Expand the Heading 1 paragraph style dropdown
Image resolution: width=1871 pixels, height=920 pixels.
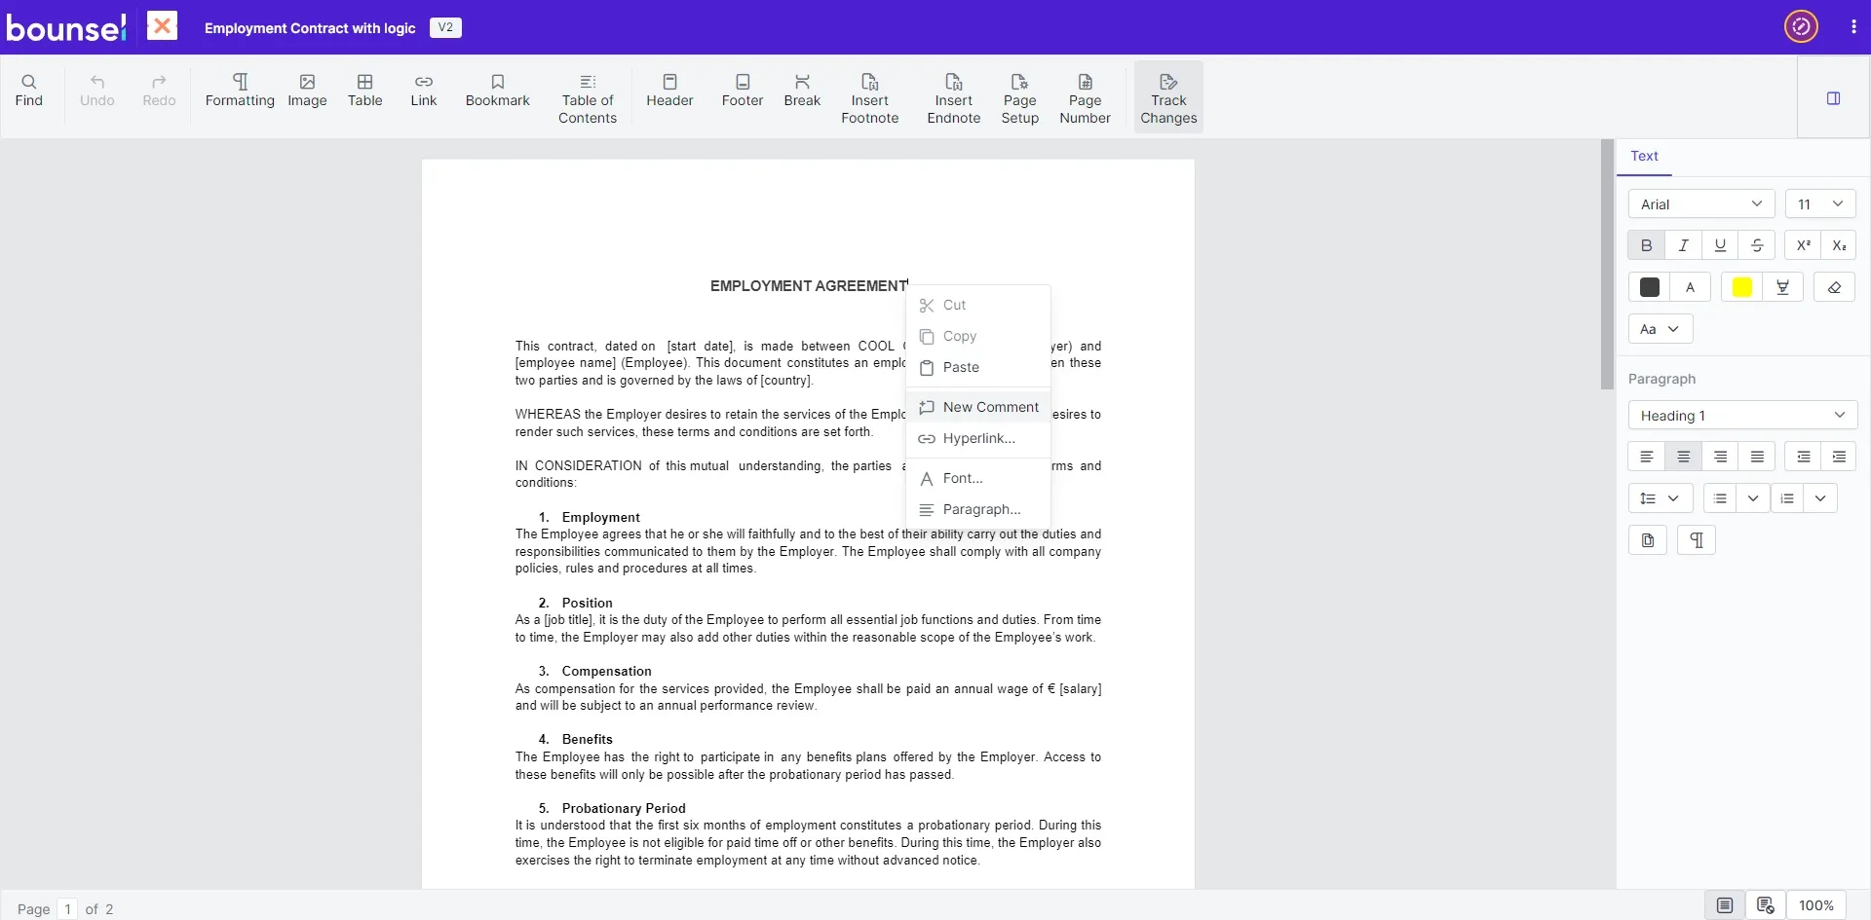pos(1741,416)
